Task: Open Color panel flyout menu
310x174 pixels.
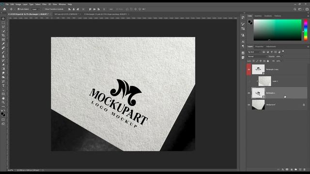Action: point(308,16)
